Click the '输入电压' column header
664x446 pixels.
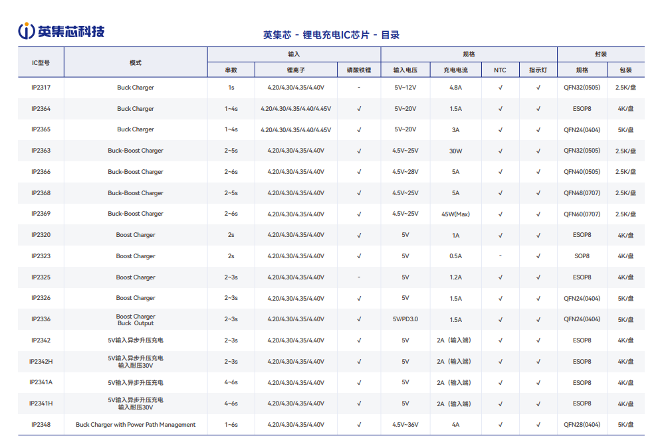pos(405,70)
